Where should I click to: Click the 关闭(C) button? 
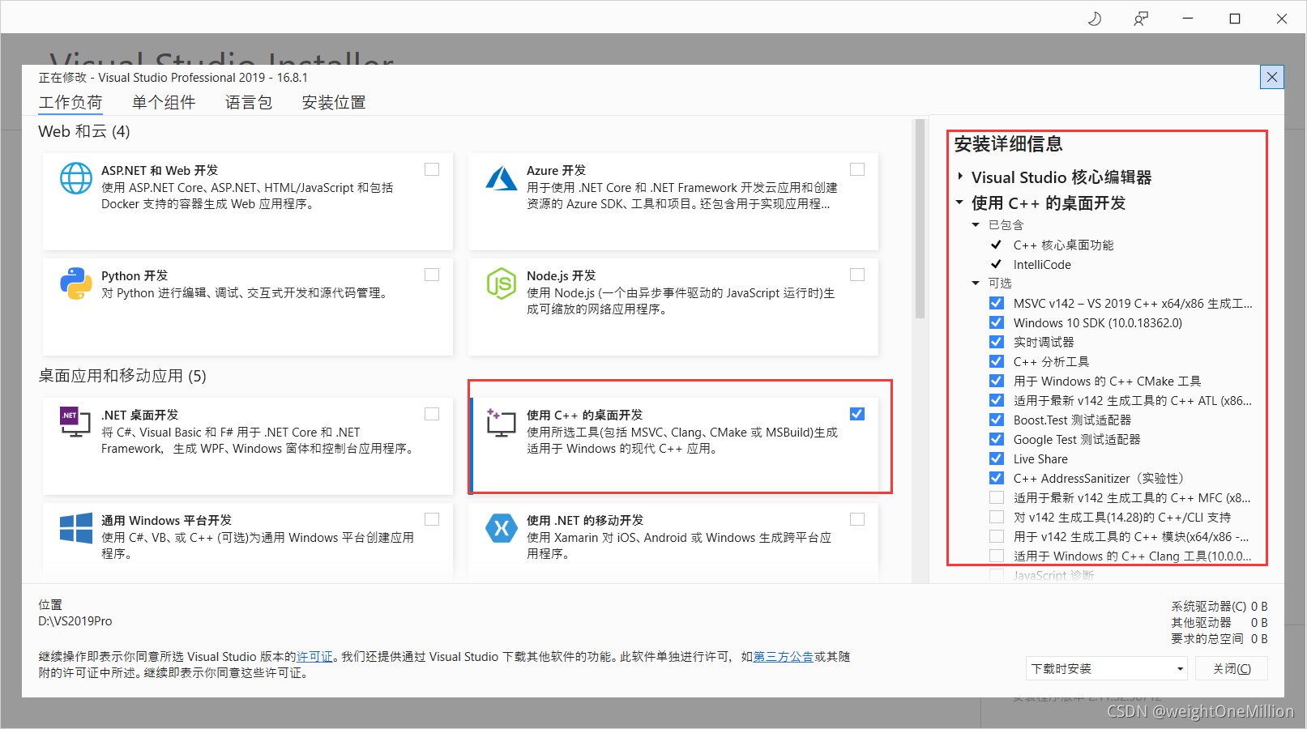[1232, 668]
